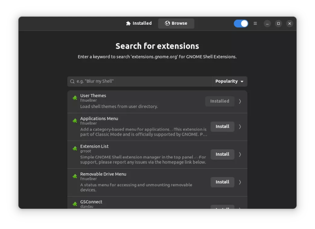Switch to the Installed tab
Screen dimensions: 315x229
coord(139,23)
